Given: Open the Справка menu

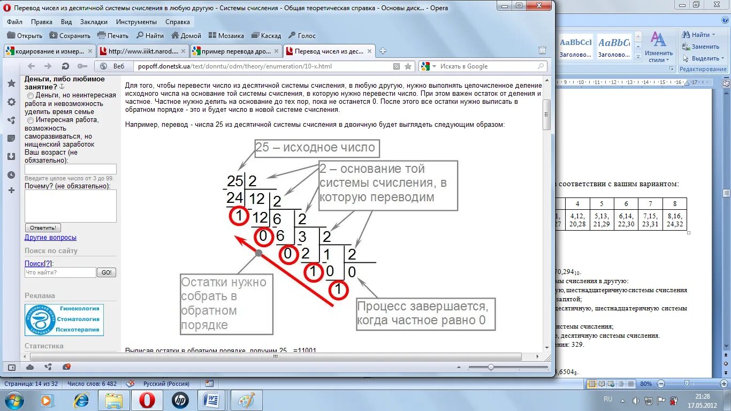Looking at the screenshot, I should pos(178,22).
